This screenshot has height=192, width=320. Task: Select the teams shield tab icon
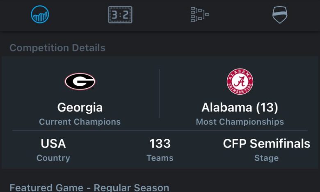(280, 15)
